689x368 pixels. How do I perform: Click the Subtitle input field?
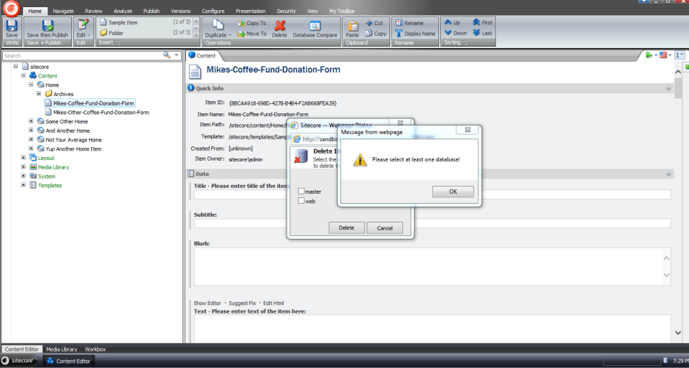tap(432, 223)
